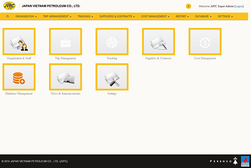Click the Suppliers & Contracts text label

point(158,58)
